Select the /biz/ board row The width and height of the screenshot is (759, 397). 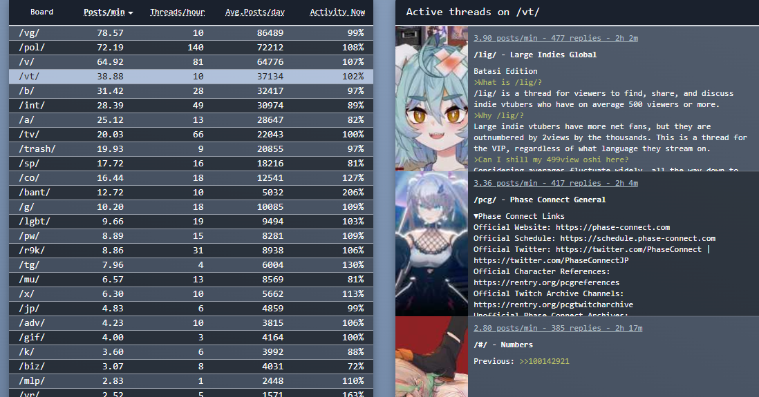(191, 367)
